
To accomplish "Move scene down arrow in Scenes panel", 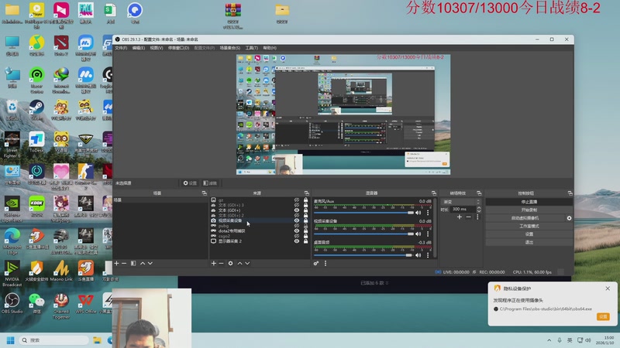I will (150, 263).
